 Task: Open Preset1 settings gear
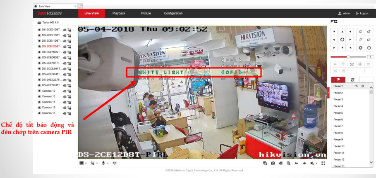click(x=363, y=86)
